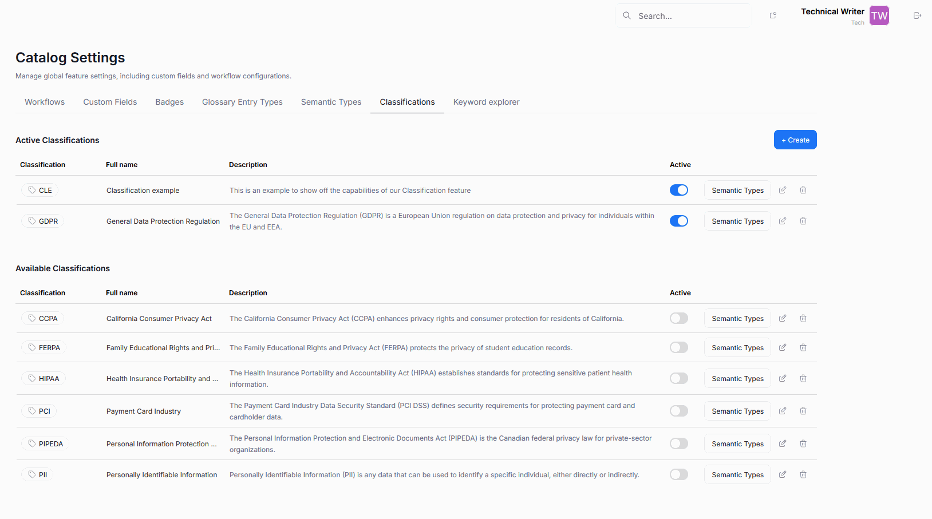This screenshot has width=932, height=519.
Task: Open the notifications icon beside search
Action: (x=773, y=16)
